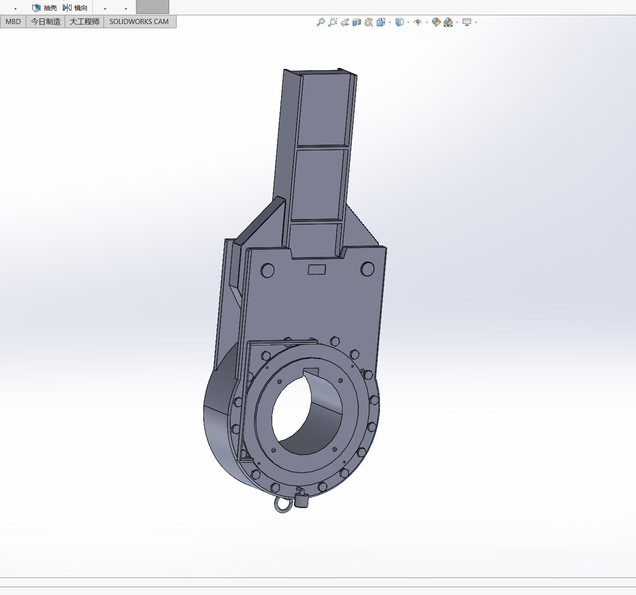Expand the View Orientation dropdown arrow
636x595 pixels.
(390, 23)
